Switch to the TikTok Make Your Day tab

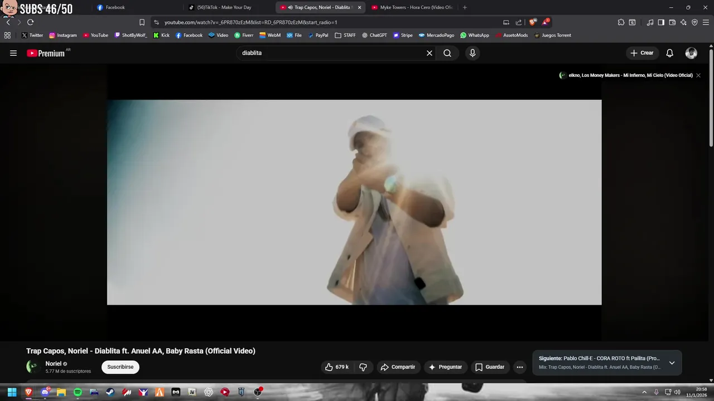point(229,7)
